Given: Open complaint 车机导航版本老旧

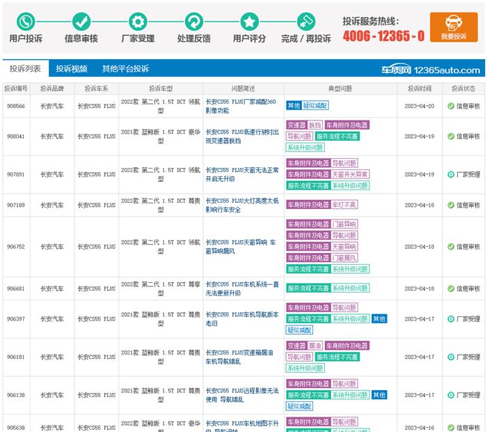Looking at the screenshot, I should coord(242,319).
